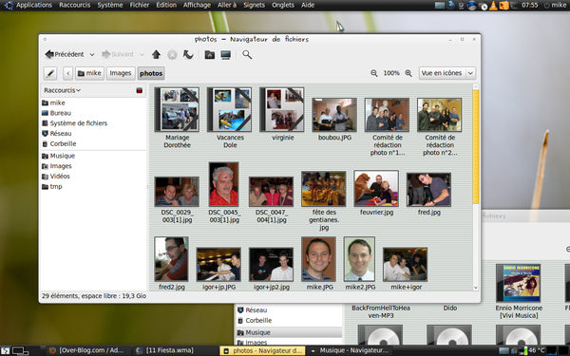
Task: Open the Vue en icônes view selector
Action: (447, 73)
